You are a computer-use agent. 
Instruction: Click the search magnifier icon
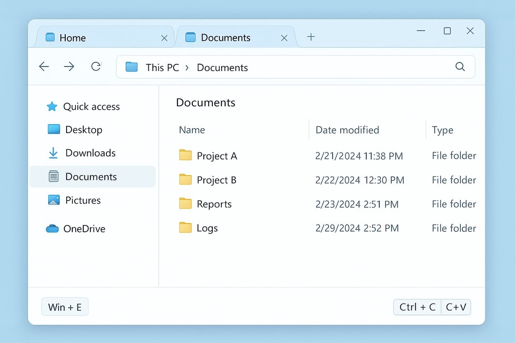pos(460,67)
